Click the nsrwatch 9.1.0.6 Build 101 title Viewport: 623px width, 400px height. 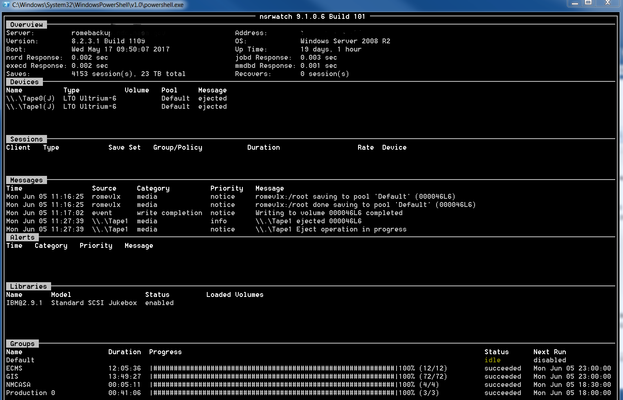click(x=312, y=16)
